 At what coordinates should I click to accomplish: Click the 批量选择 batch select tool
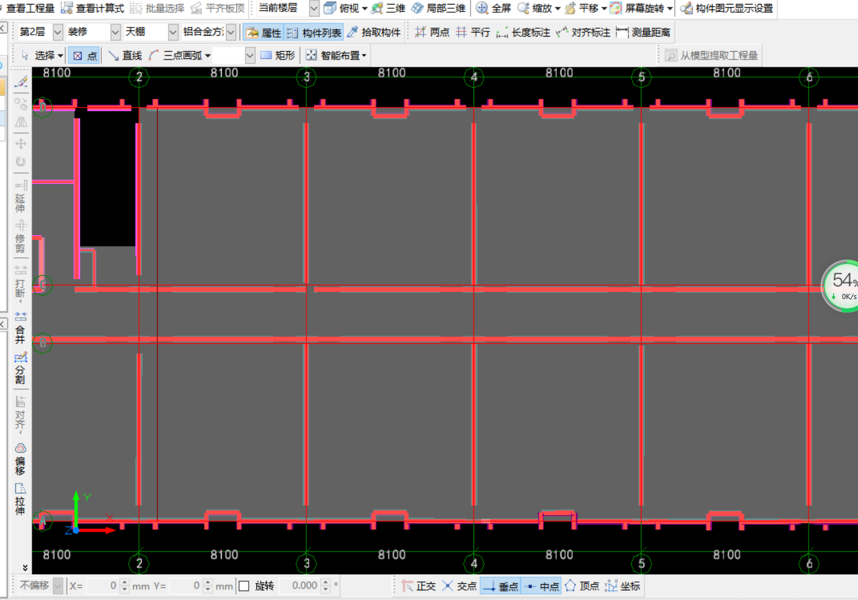pos(157,8)
